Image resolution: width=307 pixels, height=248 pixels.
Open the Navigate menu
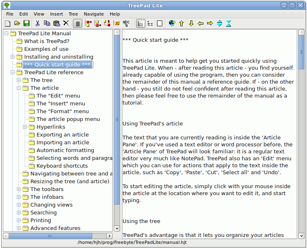94,14
